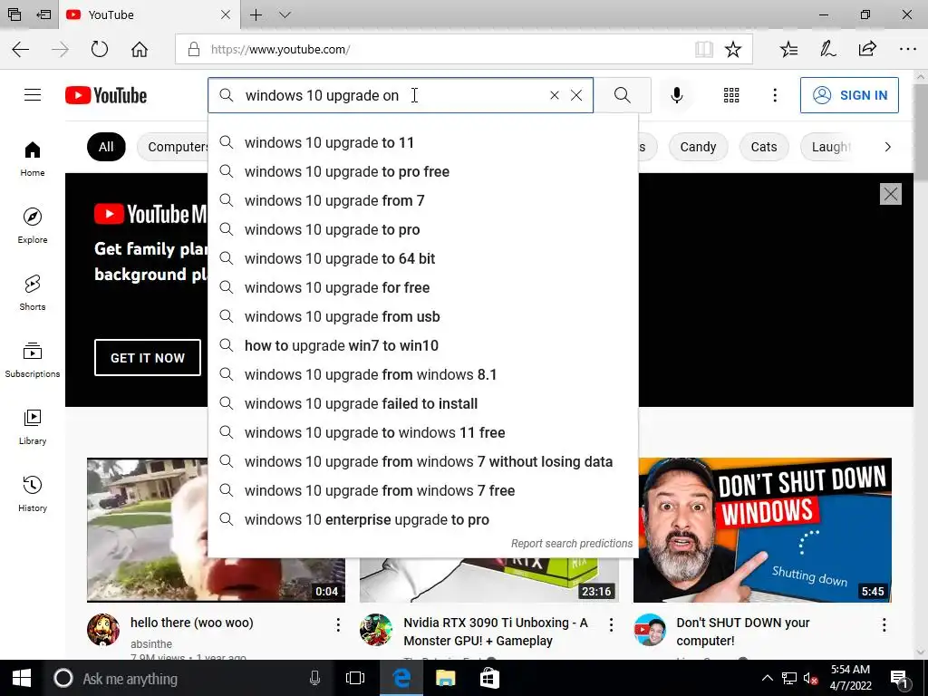Open the favorites hub icon
928x696 pixels.
[788, 49]
